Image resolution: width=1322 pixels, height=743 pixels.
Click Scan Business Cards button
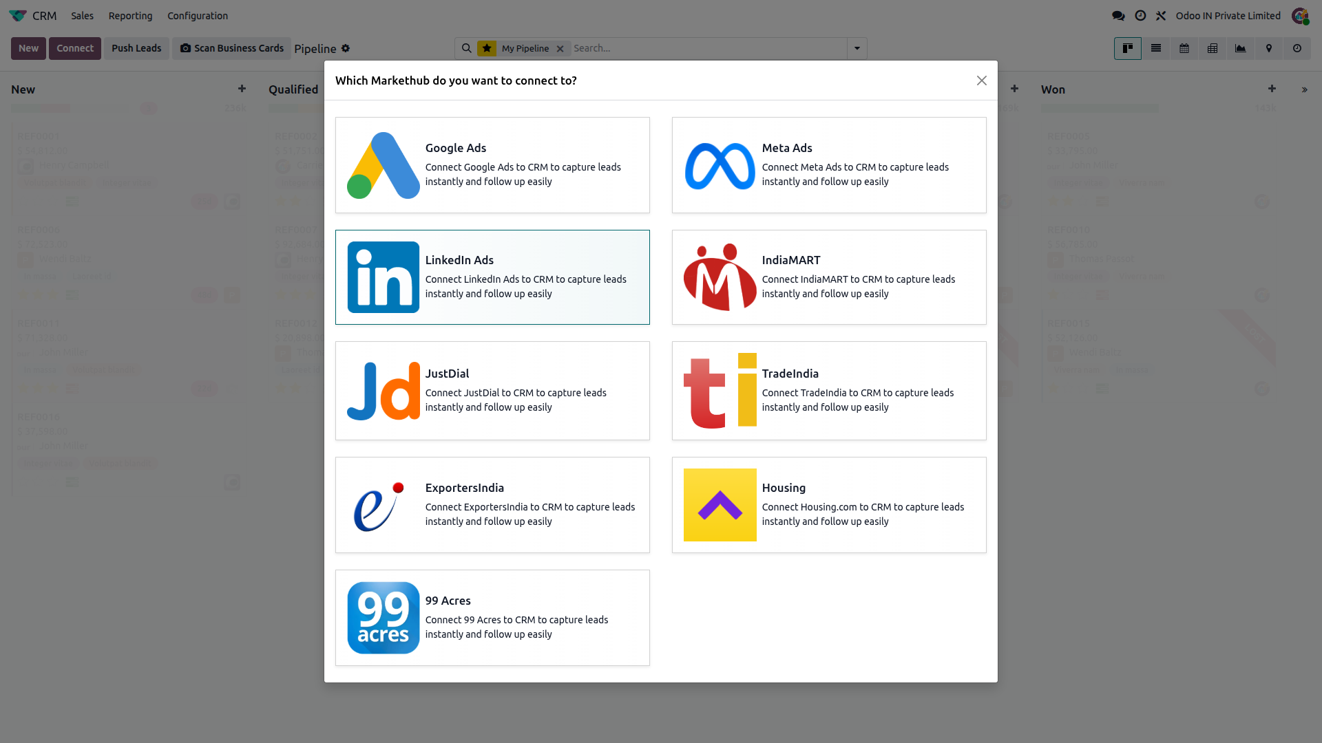pos(231,48)
